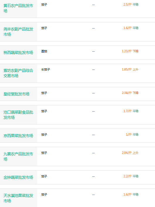
Task: Select 金钟蔬菜批发市场 link
Action: (x=18, y=177)
